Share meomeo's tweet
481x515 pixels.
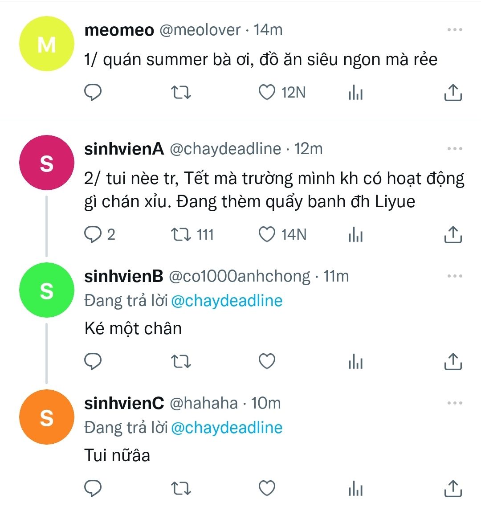tap(453, 93)
